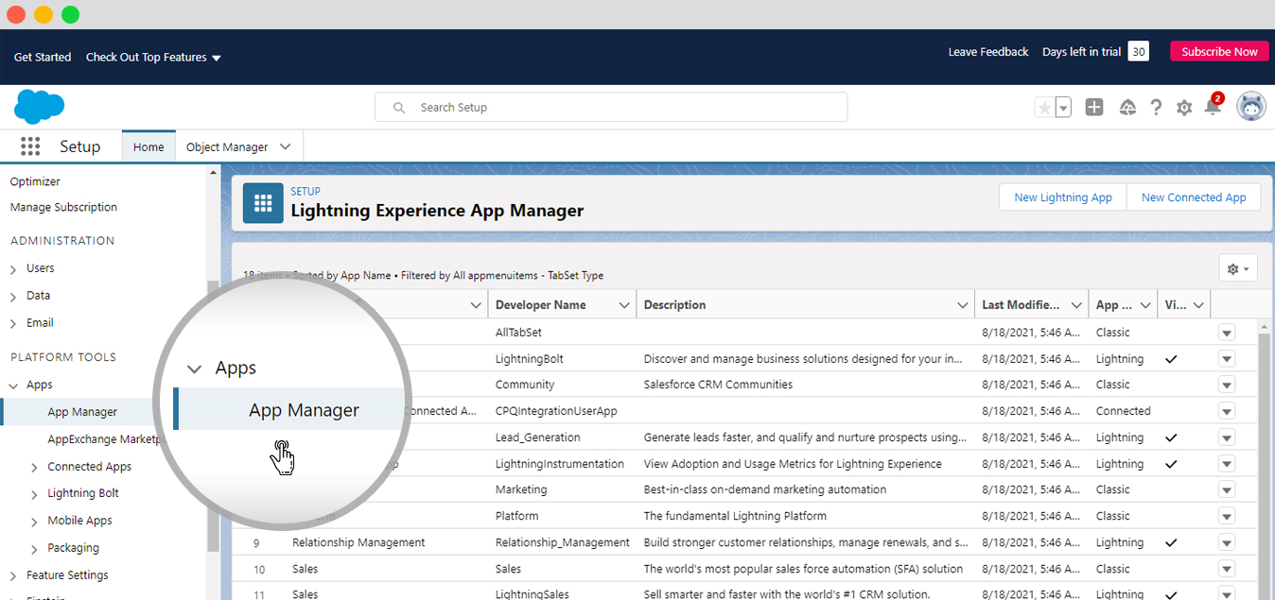Open the Setup gear icon in header
The image size is (1275, 600).
coord(1184,108)
